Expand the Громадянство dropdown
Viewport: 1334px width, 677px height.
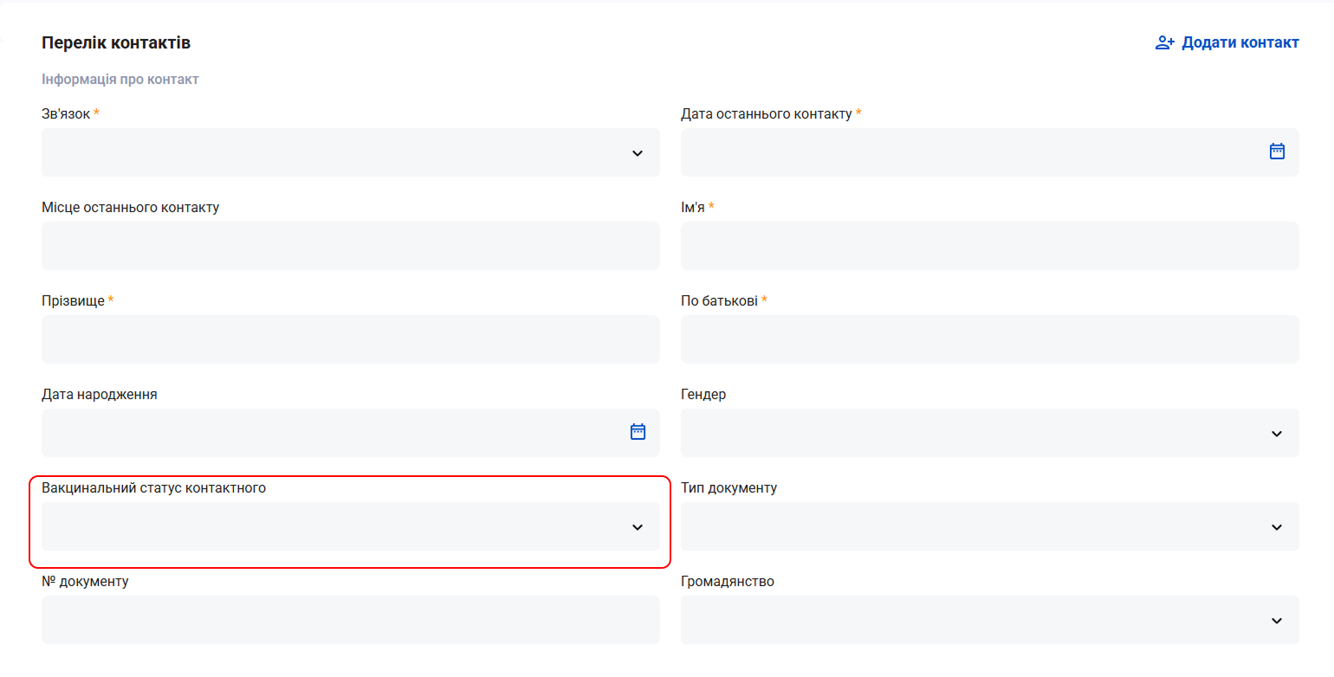[x=990, y=620]
